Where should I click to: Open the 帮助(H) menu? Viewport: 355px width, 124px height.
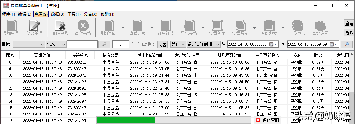107,14
